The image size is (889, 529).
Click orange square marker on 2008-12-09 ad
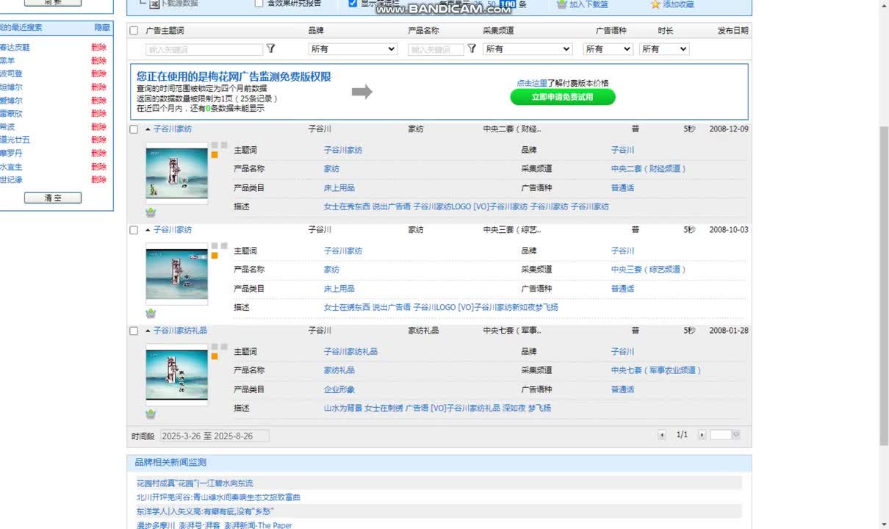point(215,155)
